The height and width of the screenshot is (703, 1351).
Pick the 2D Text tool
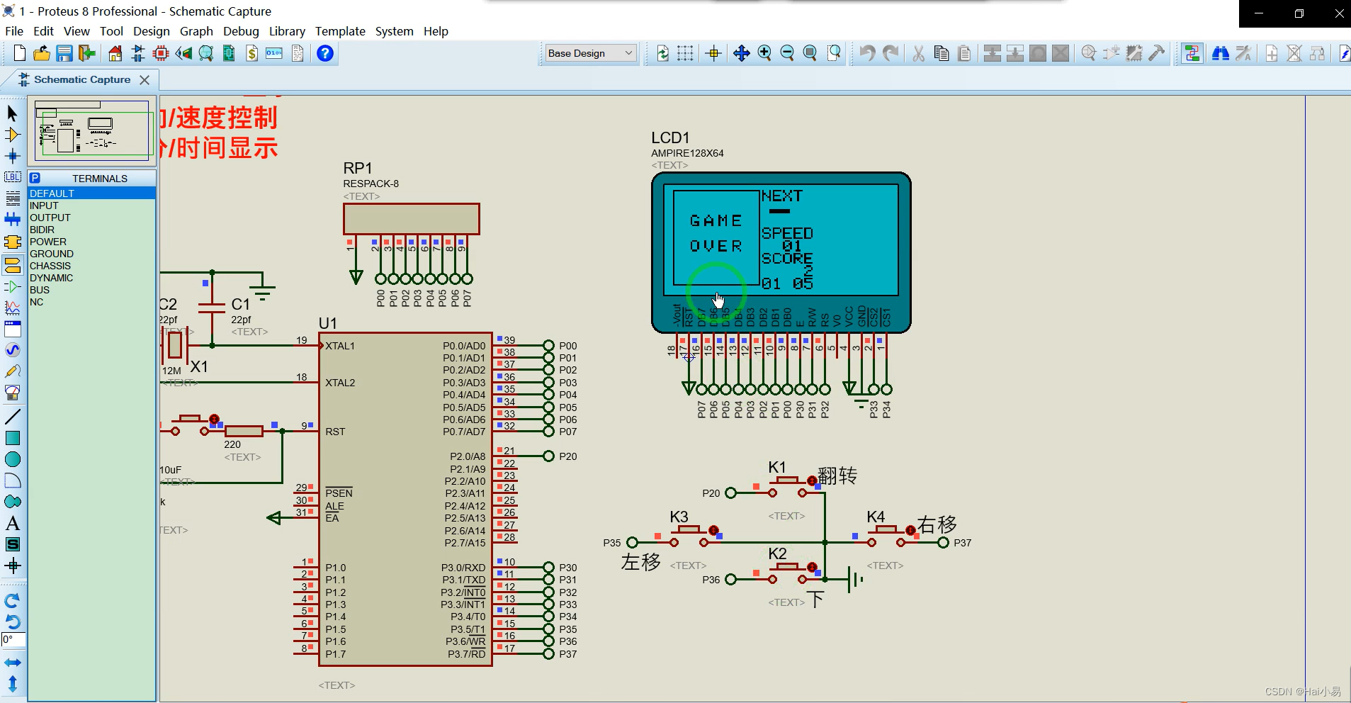(x=12, y=524)
